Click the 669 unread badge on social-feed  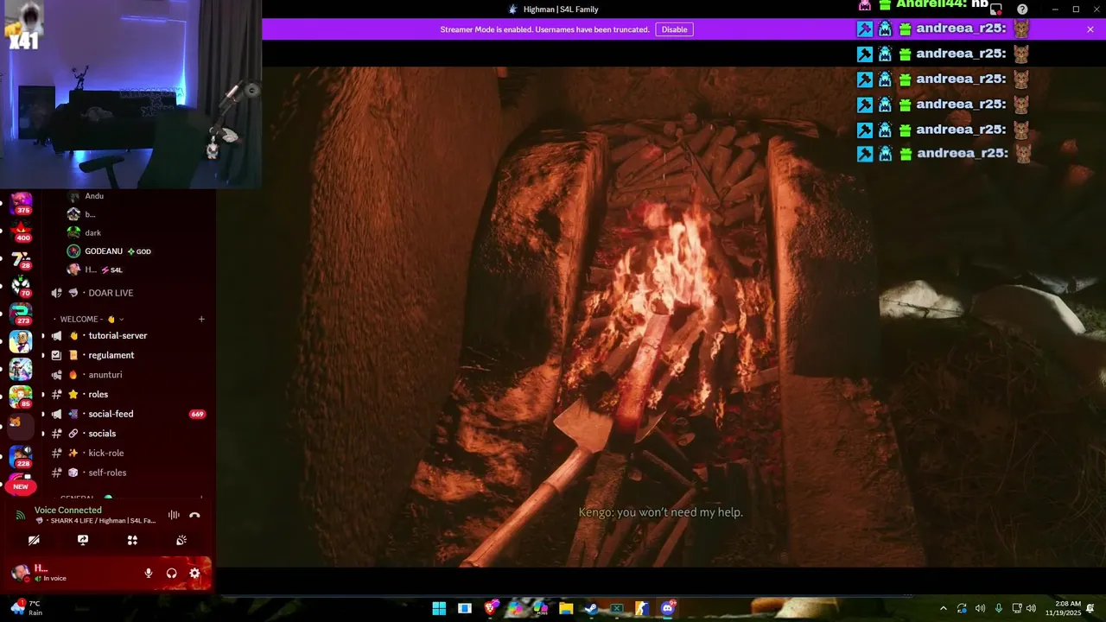click(x=197, y=414)
